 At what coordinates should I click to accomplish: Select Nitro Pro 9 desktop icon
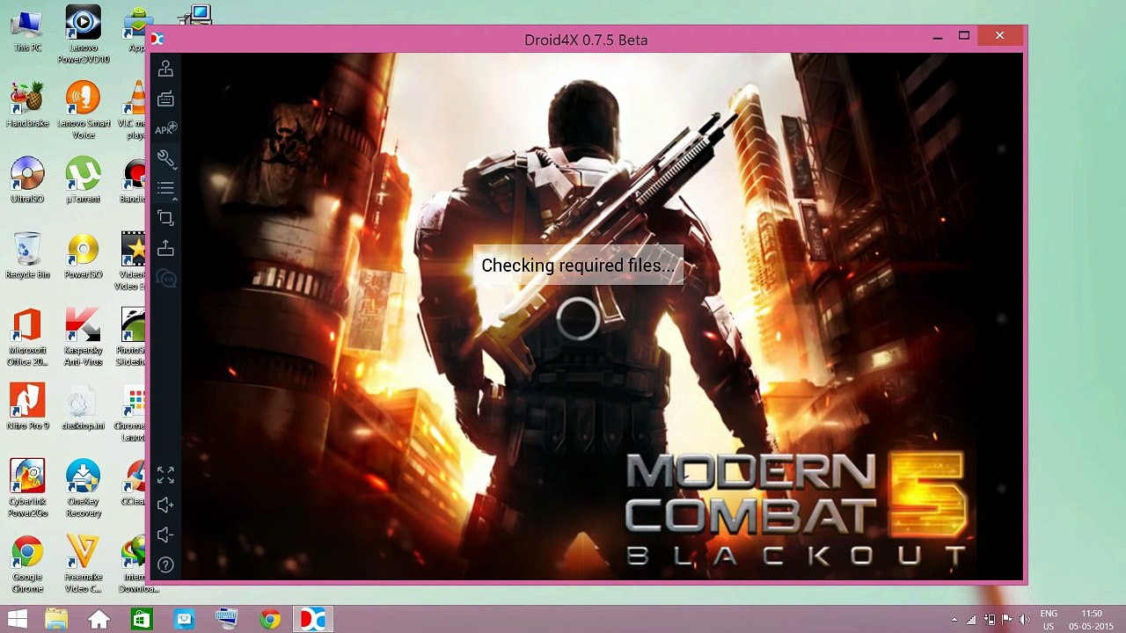click(x=27, y=407)
